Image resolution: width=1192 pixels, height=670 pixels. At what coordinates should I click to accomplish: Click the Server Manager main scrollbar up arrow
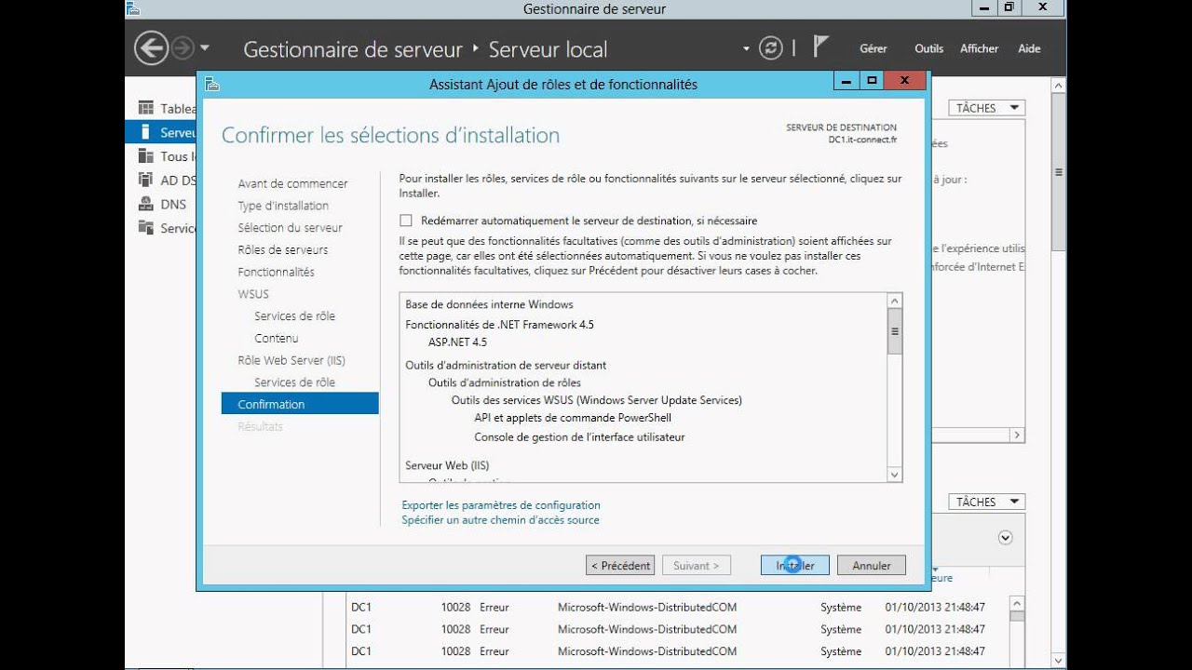point(1059,86)
